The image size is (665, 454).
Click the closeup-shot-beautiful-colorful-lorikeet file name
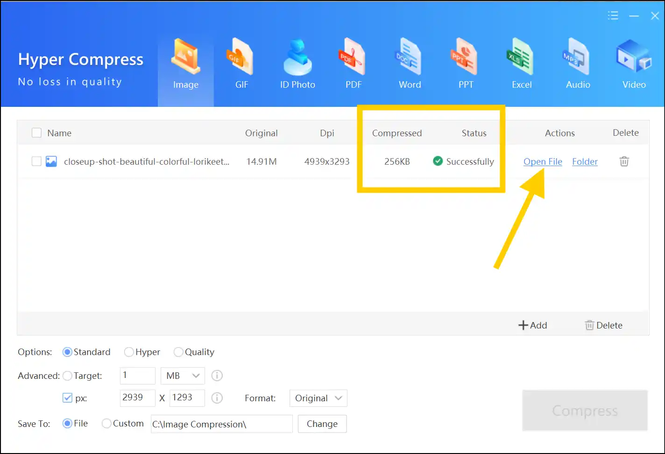[147, 161]
